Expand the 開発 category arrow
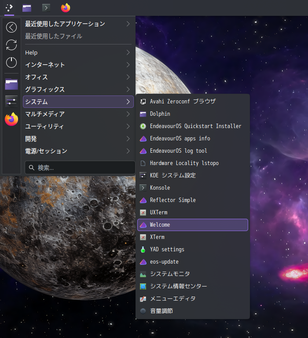This screenshot has width=308, height=338. [x=128, y=139]
